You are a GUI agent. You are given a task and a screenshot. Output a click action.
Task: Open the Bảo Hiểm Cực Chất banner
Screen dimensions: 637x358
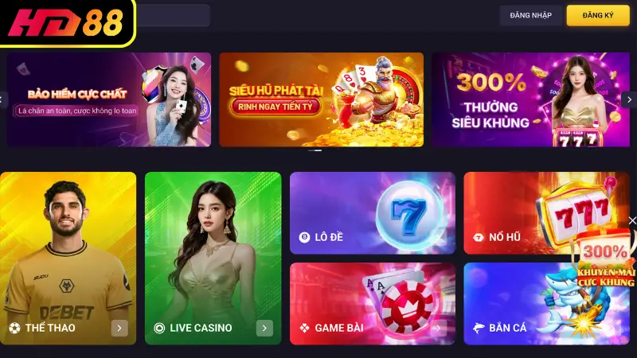(109, 99)
